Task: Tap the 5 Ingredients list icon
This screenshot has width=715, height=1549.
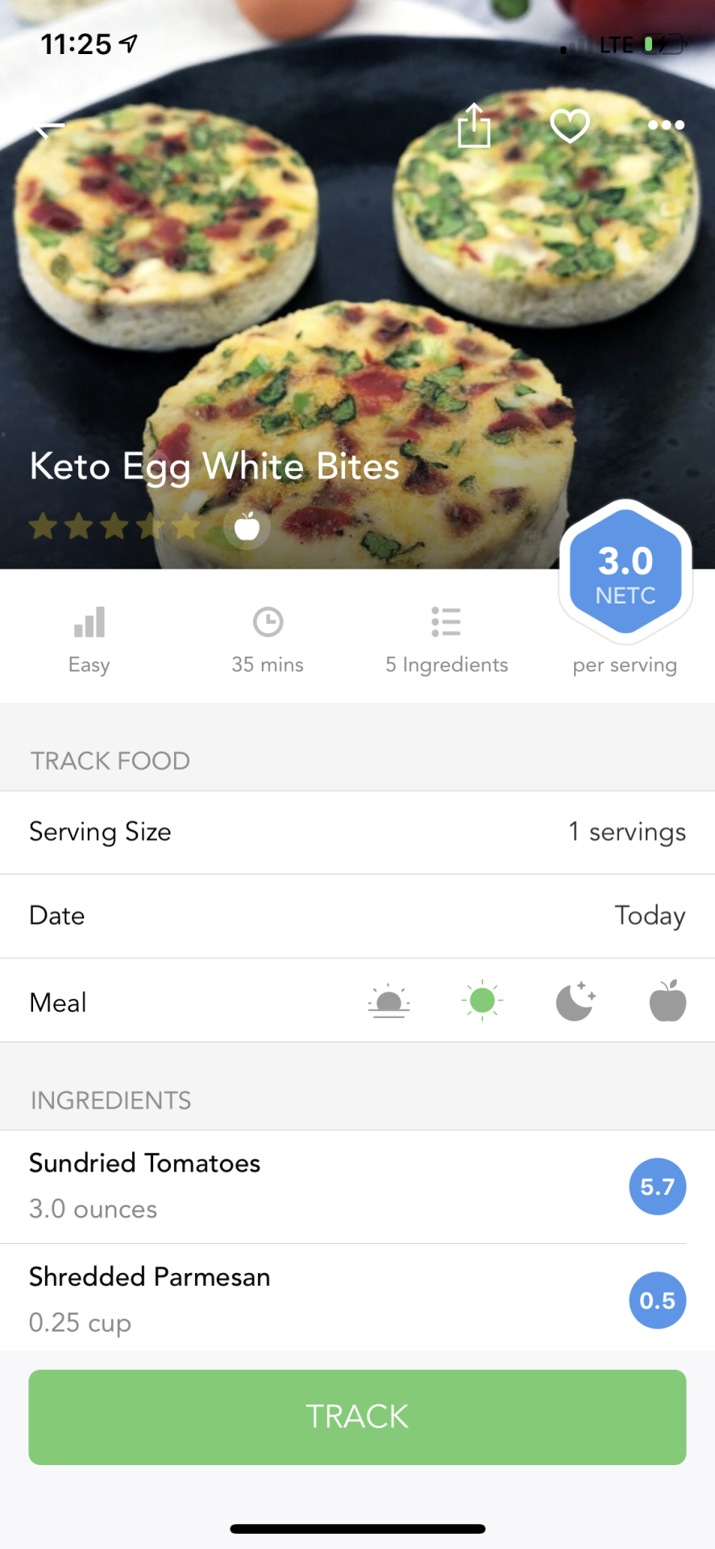Action: [446, 623]
